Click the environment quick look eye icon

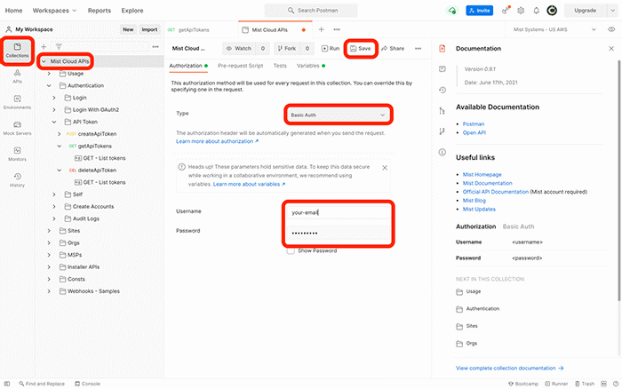click(x=610, y=29)
